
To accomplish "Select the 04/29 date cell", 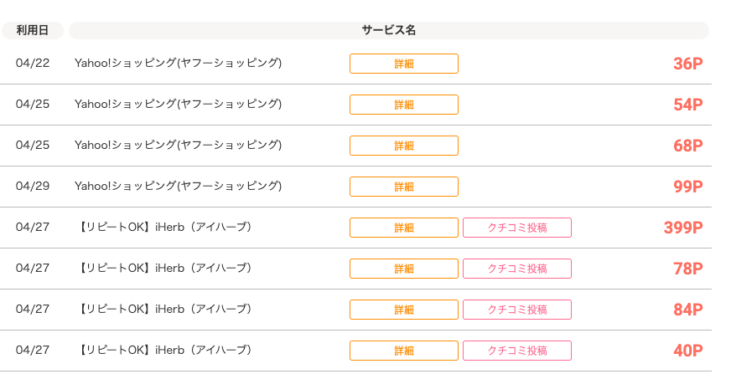I will (33, 186).
